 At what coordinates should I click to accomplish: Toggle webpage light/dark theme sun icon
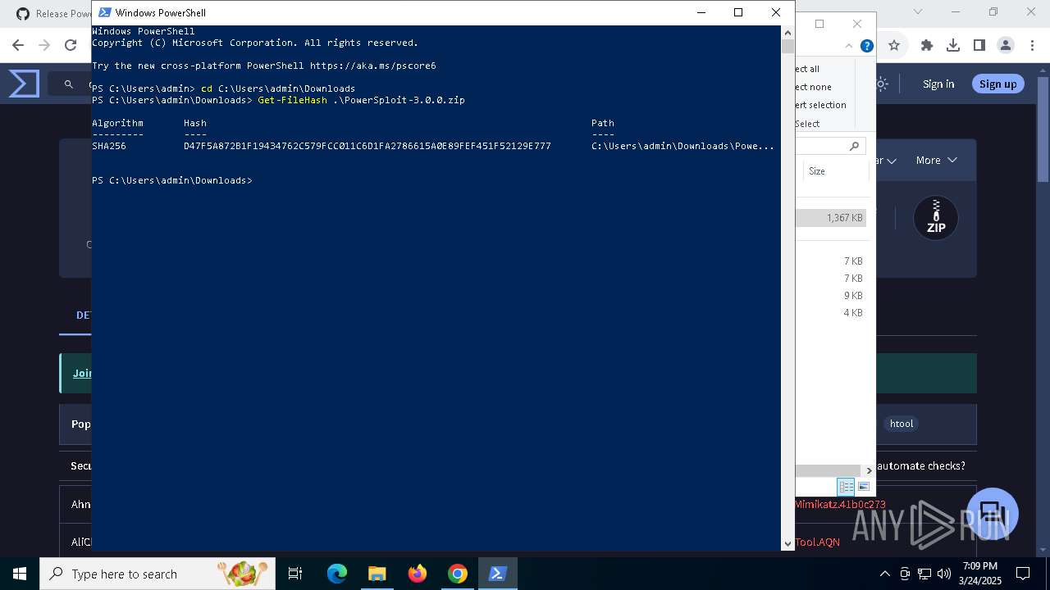coord(883,84)
